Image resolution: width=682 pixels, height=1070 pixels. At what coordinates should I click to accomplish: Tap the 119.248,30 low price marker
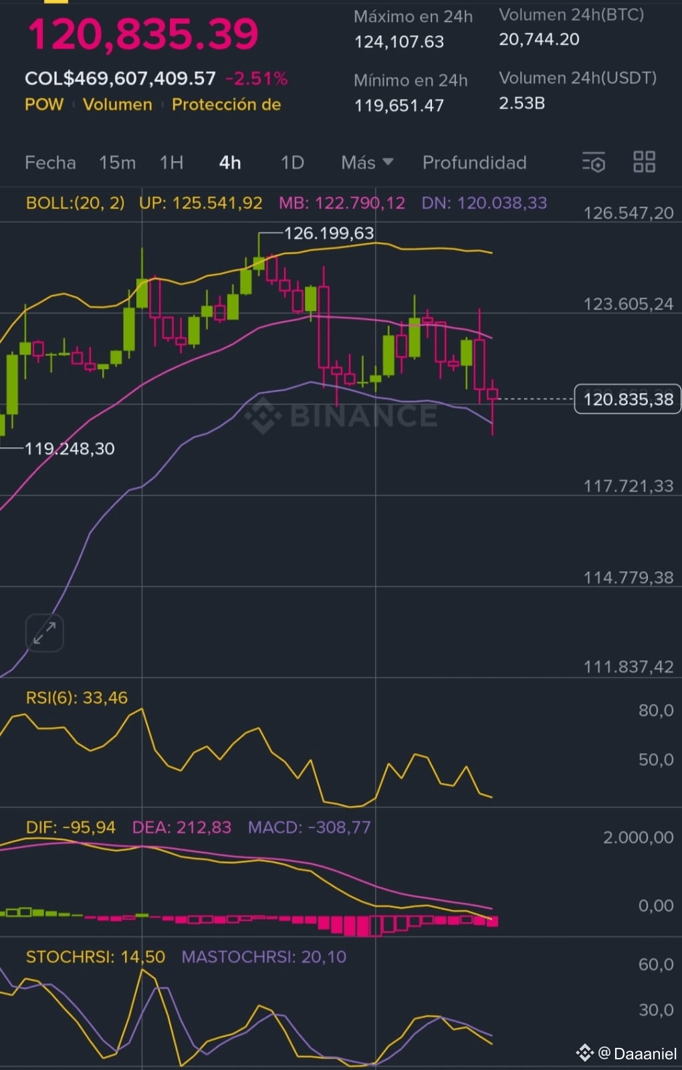point(70,448)
